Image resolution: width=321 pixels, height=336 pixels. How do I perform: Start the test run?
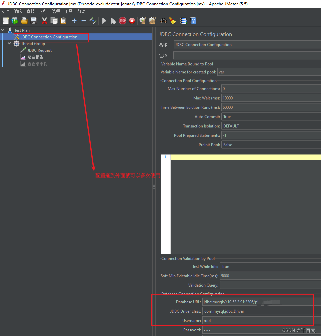pyautogui.click(x=104, y=21)
